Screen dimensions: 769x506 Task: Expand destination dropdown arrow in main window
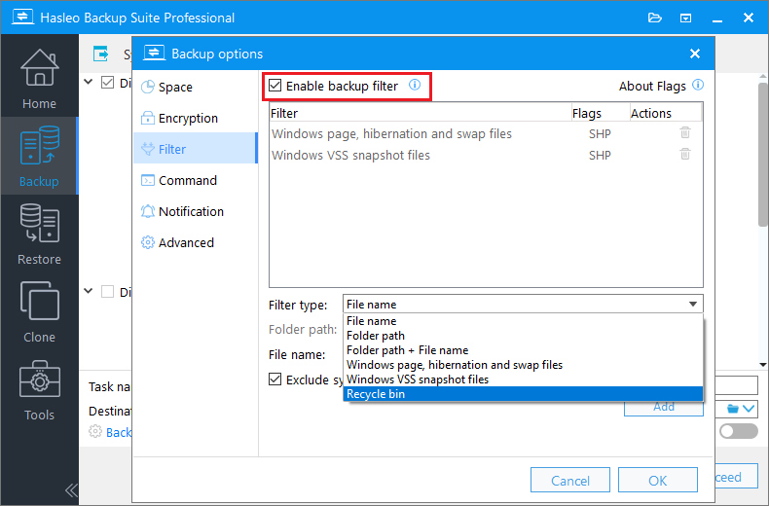(749, 409)
